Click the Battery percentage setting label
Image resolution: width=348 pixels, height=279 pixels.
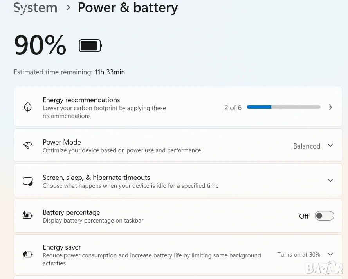click(x=71, y=212)
